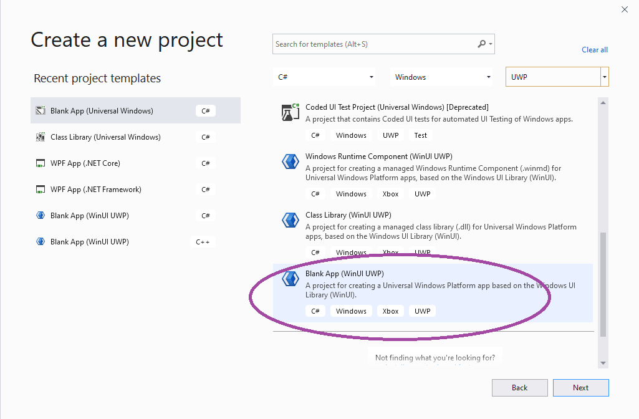
Task: Click the Next button
Action: (x=581, y=388)
